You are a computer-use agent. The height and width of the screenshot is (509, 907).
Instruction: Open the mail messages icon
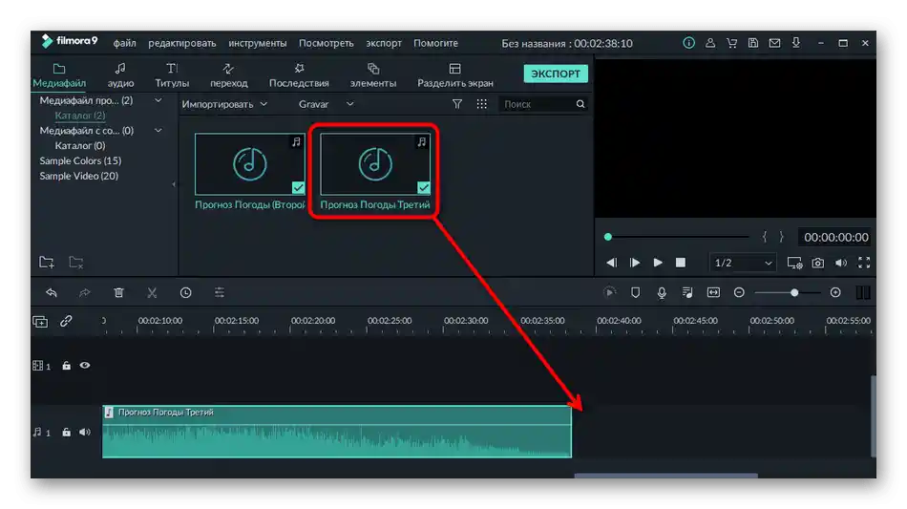tap(774, 43)
